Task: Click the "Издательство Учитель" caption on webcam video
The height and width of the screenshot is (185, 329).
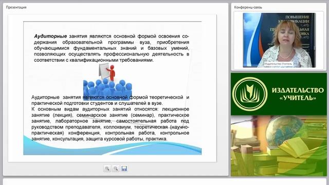Action: point(278,64)
